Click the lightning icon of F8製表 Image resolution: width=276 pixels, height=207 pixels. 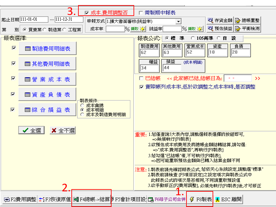(192, 200)
